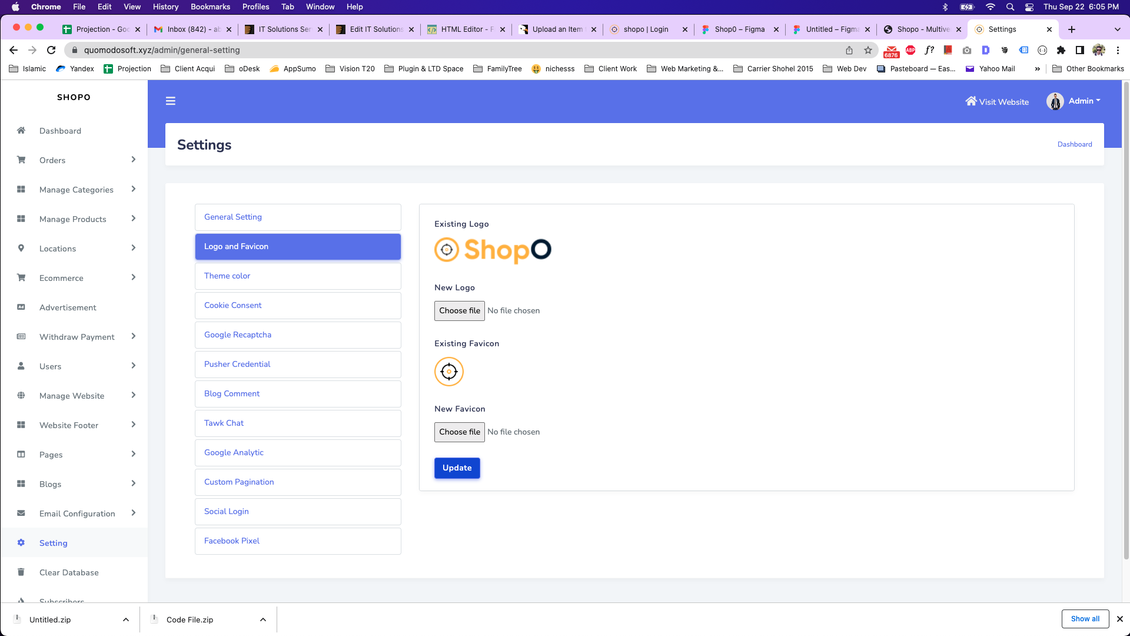Click the Clear Database trash icon

[21, 572]
